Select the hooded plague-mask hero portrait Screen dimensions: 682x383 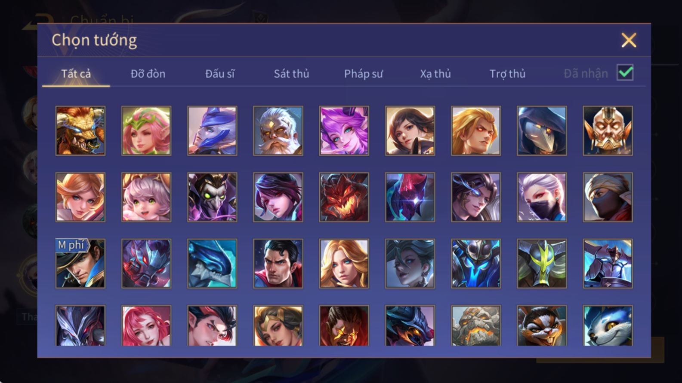point(542,131)
